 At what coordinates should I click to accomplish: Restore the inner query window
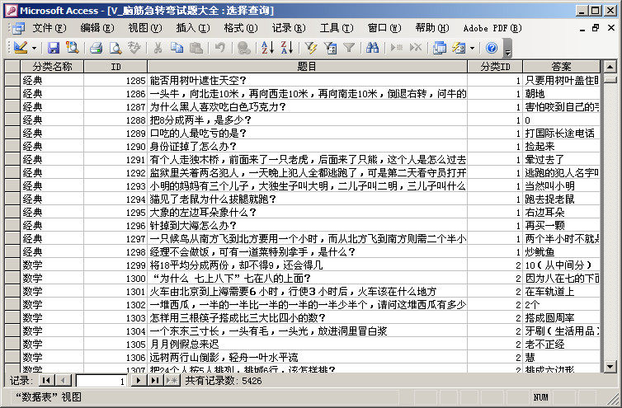point(596,28)
